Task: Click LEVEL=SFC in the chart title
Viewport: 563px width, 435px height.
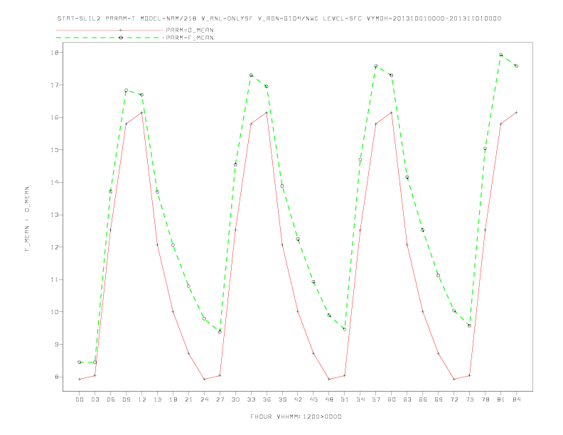Action: pos(342,18)
